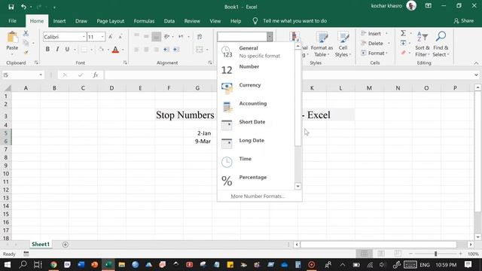
Task: Click format list scroll down arrow
Action: click(298, 186)
